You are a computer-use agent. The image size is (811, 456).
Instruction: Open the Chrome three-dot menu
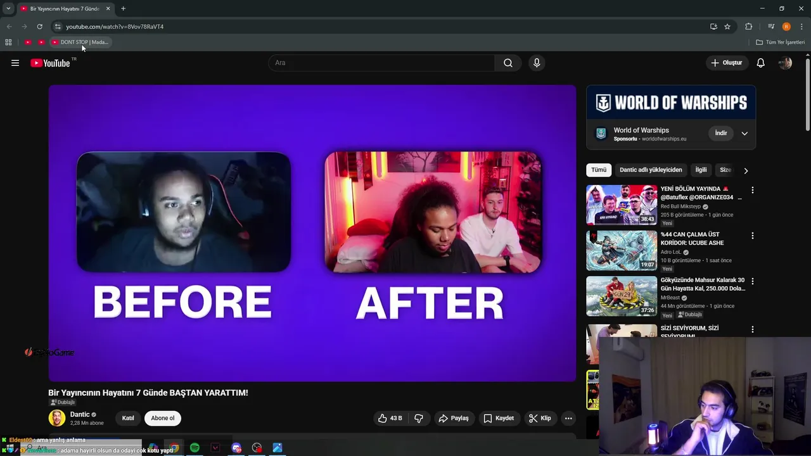pyautogui.click(x=801, y=27)
